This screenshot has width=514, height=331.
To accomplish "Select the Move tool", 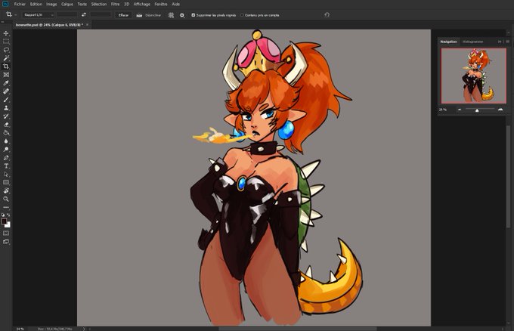I will point(6,33).
